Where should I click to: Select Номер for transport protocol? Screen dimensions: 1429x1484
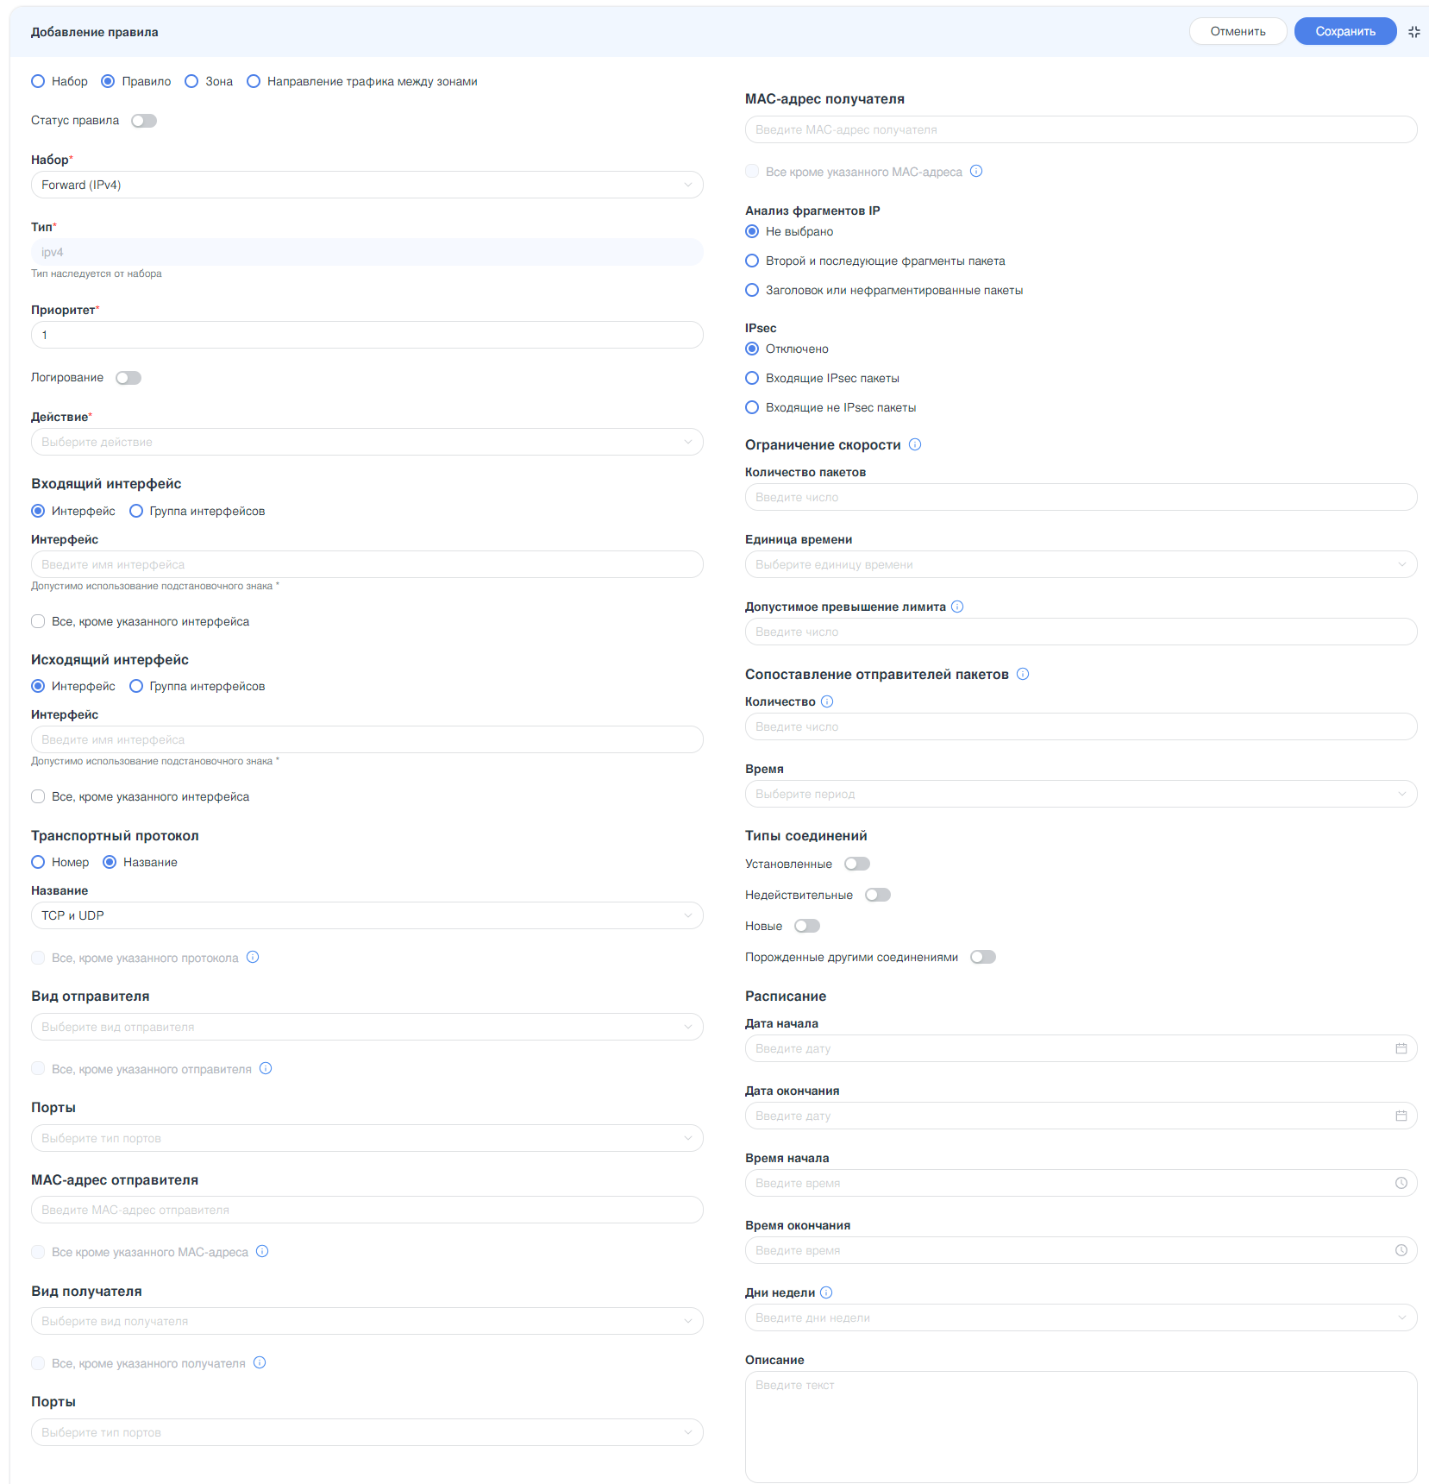[x=38, y=862]
